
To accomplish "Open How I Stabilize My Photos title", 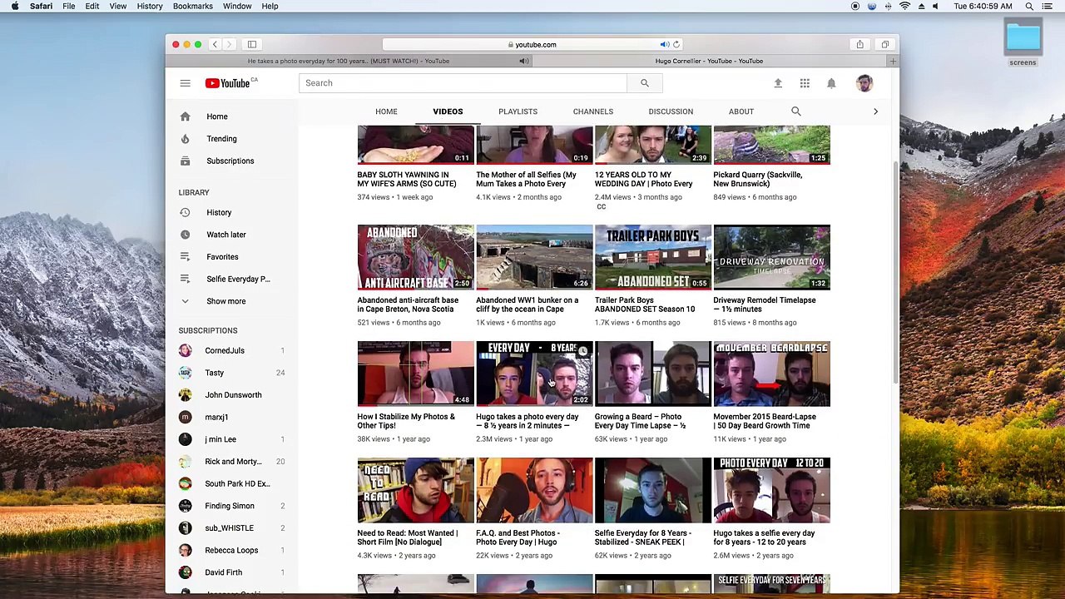I will tap(406, 421).
